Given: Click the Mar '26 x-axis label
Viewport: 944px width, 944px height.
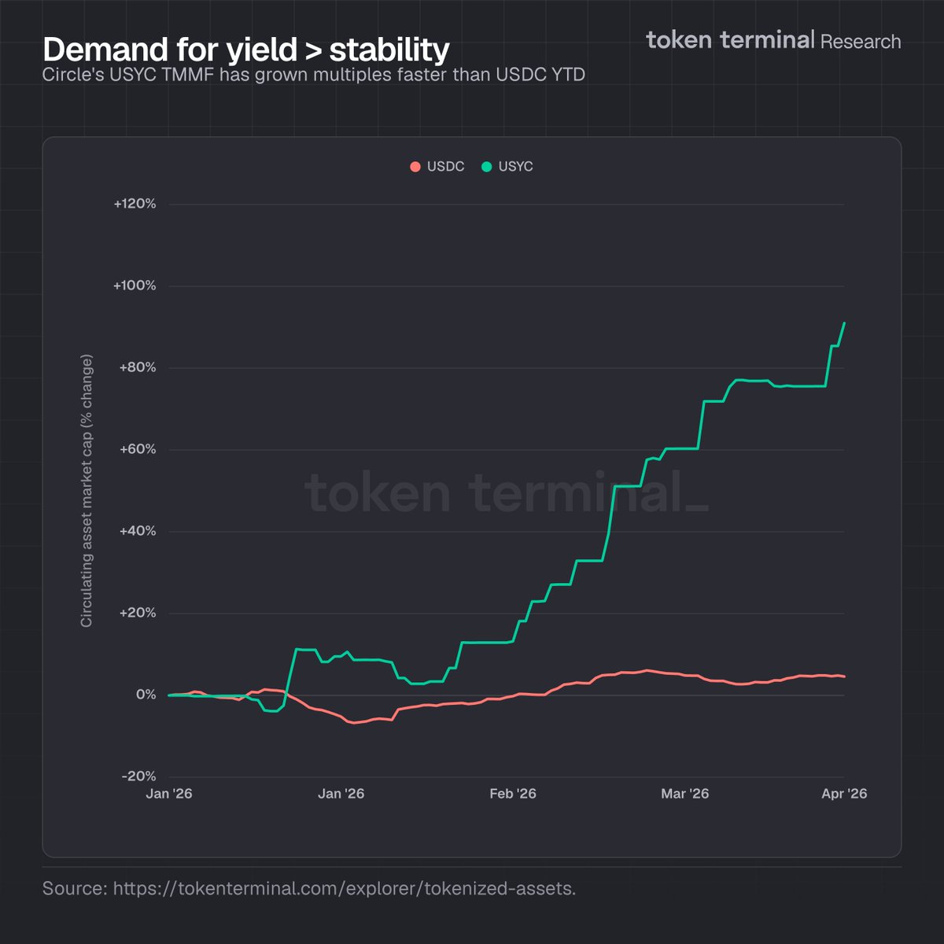Looking at the screenshot, I should point(684,794).
